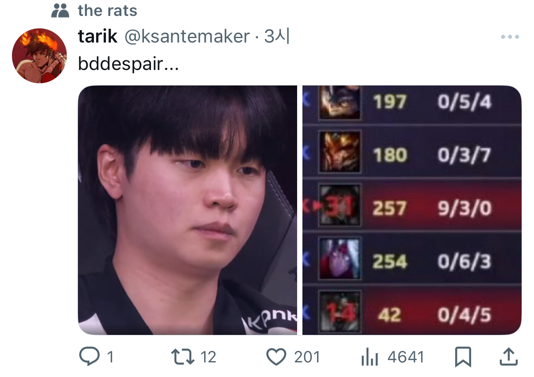Open the right scoreboard image
The image size is (534, 377).
pos(412,210)
